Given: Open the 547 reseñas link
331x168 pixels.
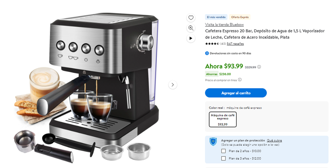Looking at the screenshot, I should (x=235, y=44).
